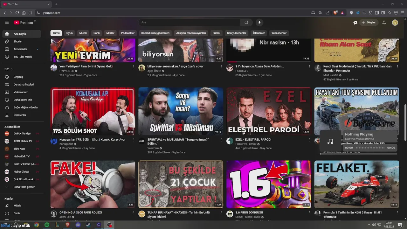
Task: Click the share icon in address bar
Action: coord(328,13)
